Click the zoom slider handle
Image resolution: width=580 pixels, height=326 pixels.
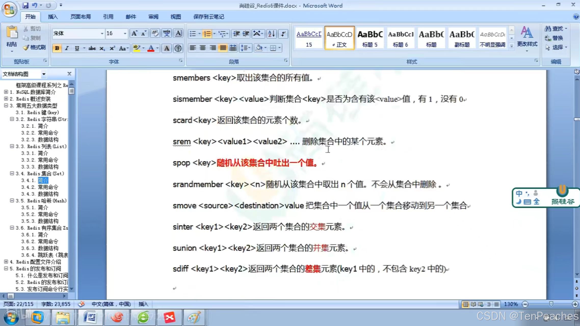coord(551,304)
